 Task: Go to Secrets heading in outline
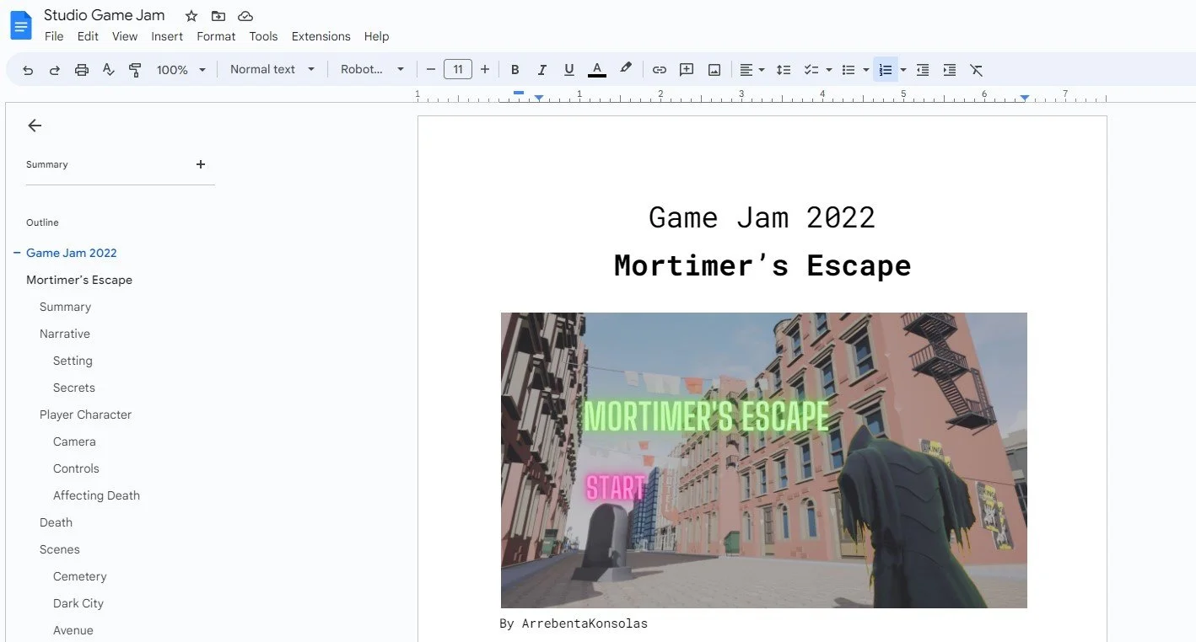point(74,388)
